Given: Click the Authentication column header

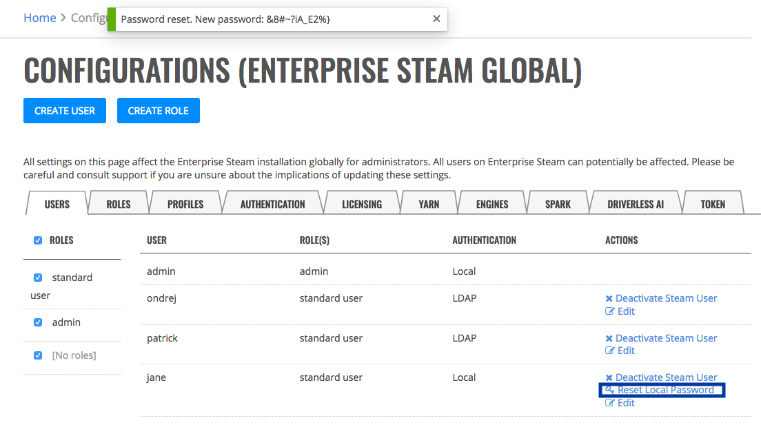Looking at the screenshot, I should tap(485, 240).
